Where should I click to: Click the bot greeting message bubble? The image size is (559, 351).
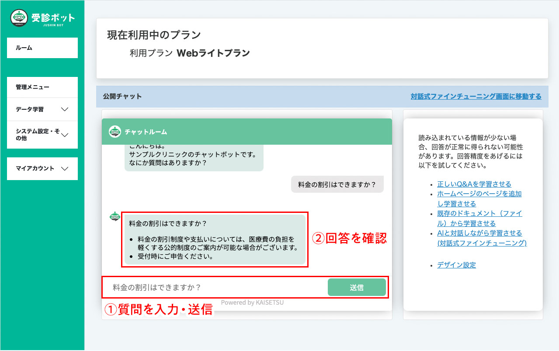pos(194,157)
